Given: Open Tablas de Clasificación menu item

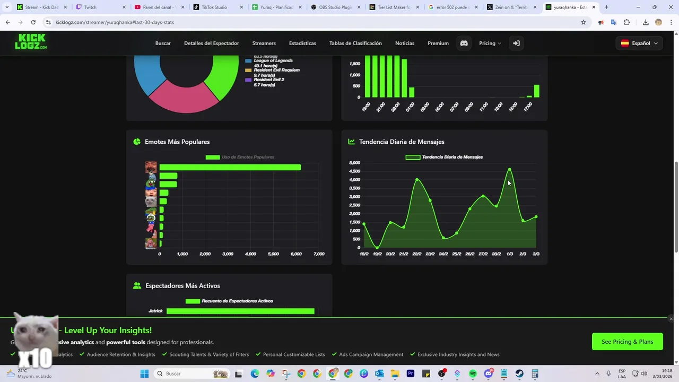Looking at the screenshot, I should 355,43.
